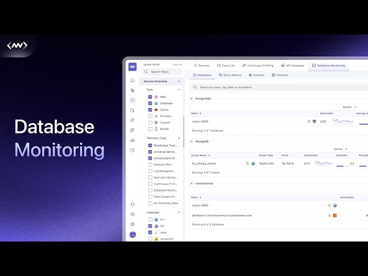Click the Java language icon
The width and height of the screenshot is (368, 276).
click(x=156, y=232)
